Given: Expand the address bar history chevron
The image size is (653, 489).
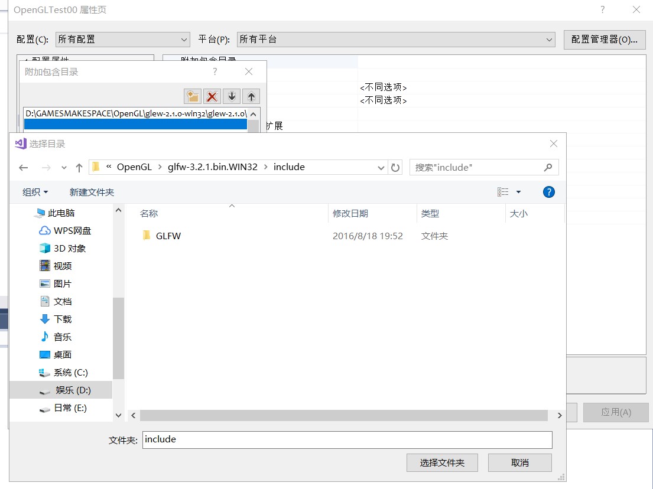Looking at the screenshot, I should (381, 167).
